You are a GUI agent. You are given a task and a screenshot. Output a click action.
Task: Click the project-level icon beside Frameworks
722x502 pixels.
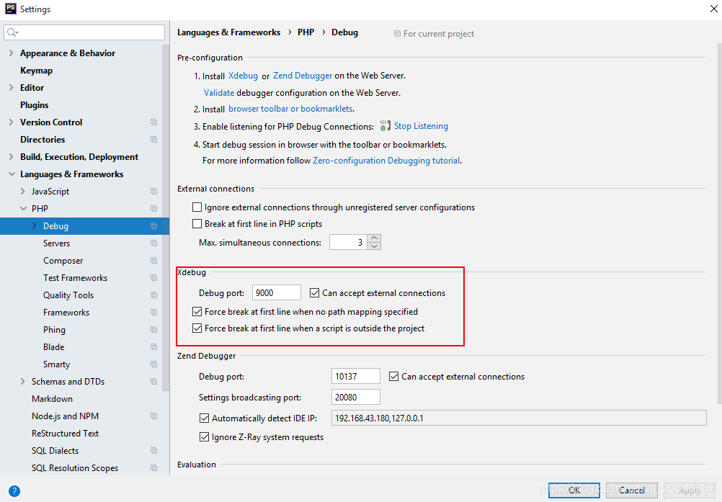[x=153, y=313]
